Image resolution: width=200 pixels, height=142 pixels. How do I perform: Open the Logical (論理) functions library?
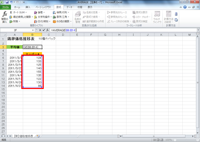[x=39, y=12]
